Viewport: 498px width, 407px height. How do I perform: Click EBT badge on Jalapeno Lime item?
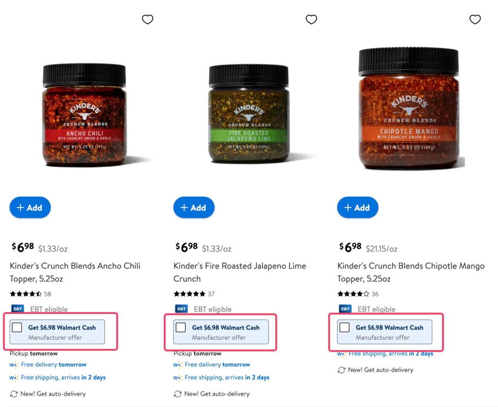[181, 309]
